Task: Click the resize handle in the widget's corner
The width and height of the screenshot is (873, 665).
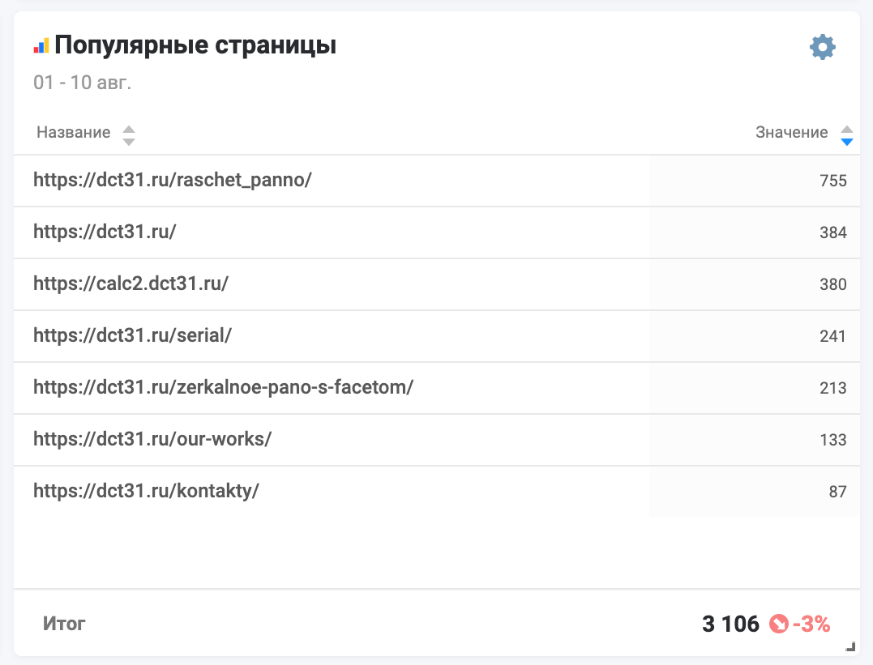Action: (x=850, y=646)
